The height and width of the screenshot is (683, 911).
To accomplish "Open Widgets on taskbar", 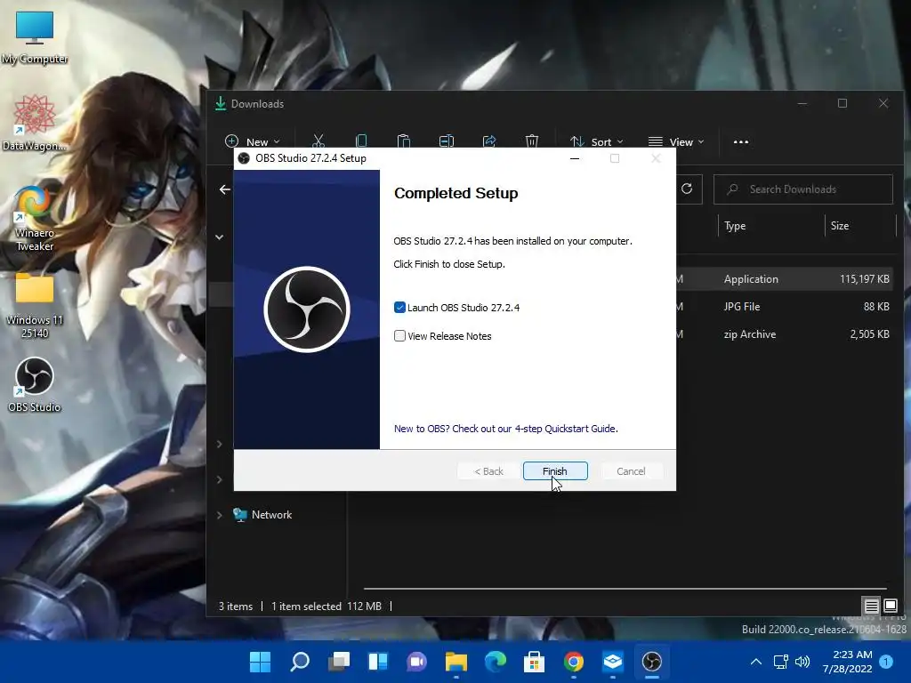I will tap(377, 662).
